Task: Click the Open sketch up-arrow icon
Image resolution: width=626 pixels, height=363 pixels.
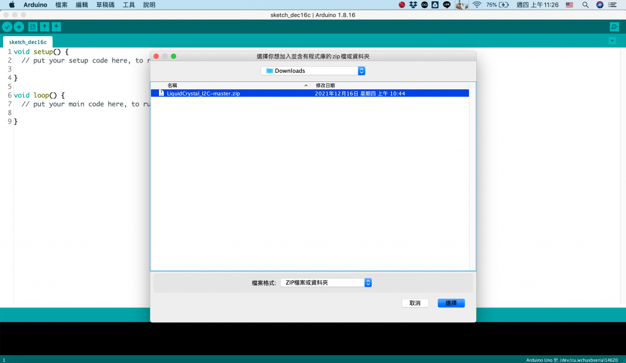Action: tap(45, 27)
